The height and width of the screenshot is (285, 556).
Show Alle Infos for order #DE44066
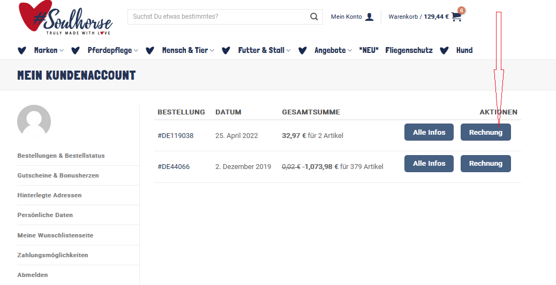pos(429,164)
